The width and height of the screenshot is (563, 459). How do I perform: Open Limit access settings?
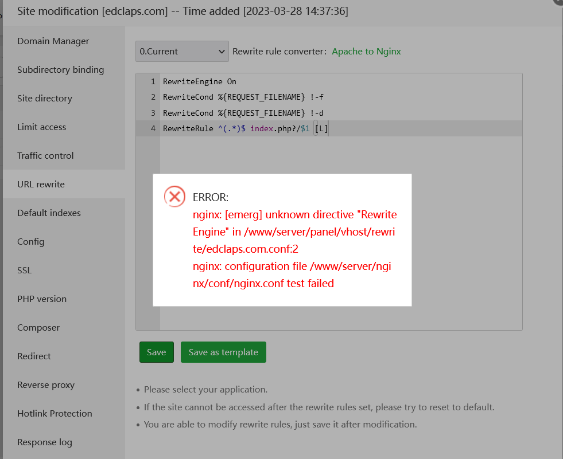click(42, 127)
